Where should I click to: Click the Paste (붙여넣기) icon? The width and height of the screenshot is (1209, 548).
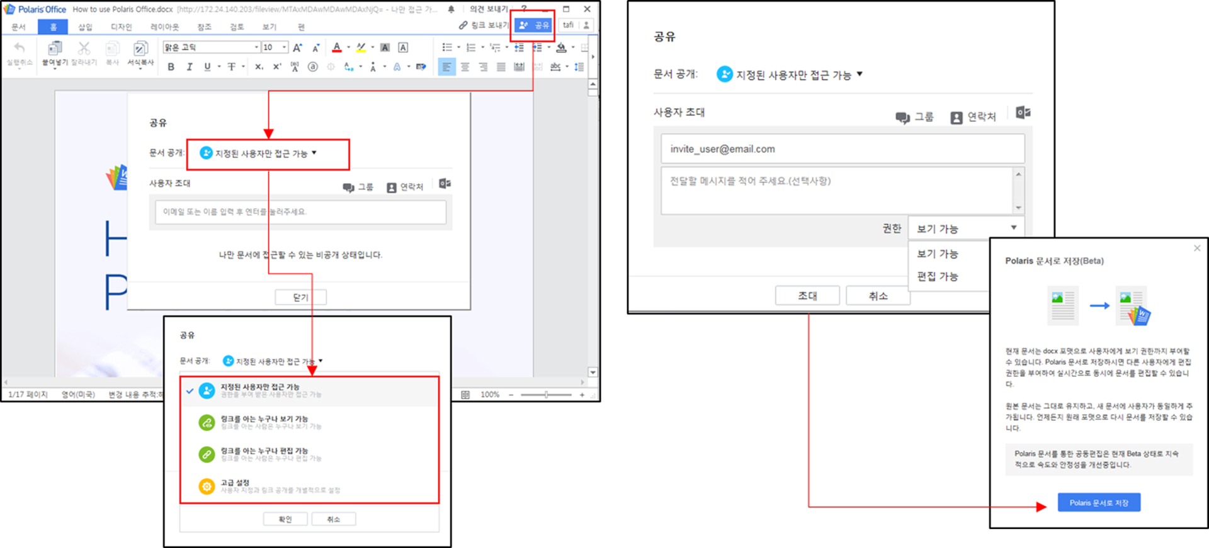coord(55,48)
